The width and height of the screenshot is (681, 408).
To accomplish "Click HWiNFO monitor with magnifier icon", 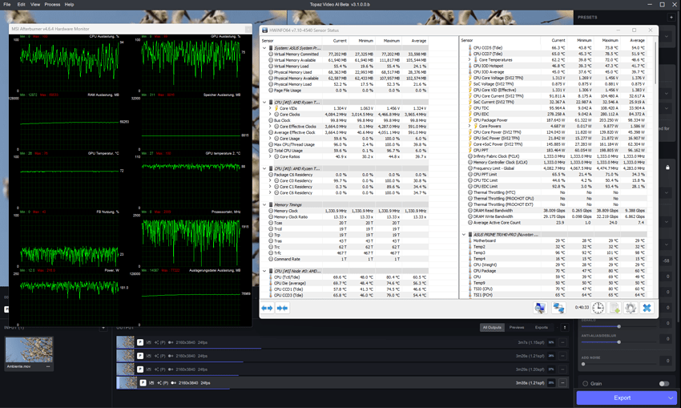I will [540, 308].
